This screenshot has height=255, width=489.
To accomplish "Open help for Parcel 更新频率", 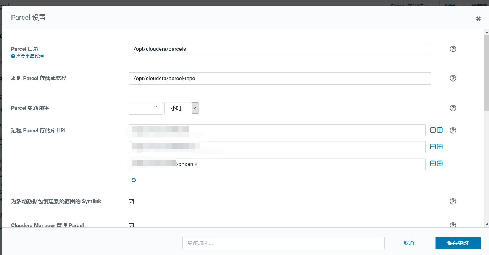I will 453,108.
